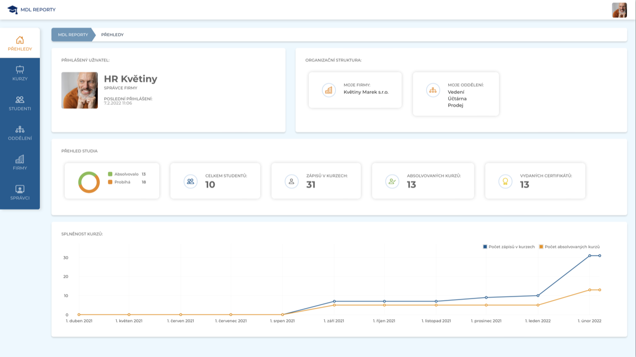This screenshot has width=636, height=357.
Task: Click the MDL Reporty graduation cap logo
Action: tap(12, 9)
